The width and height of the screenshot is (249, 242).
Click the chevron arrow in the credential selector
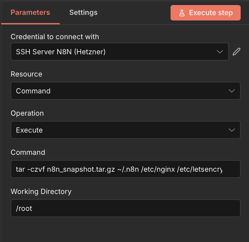pyautogui.click(x=220, y=52)
